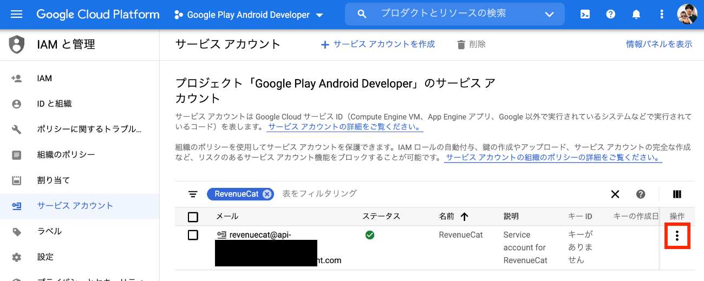Click the Service account for RevenueCat description

pyautogui.click(x=525, y=247)
